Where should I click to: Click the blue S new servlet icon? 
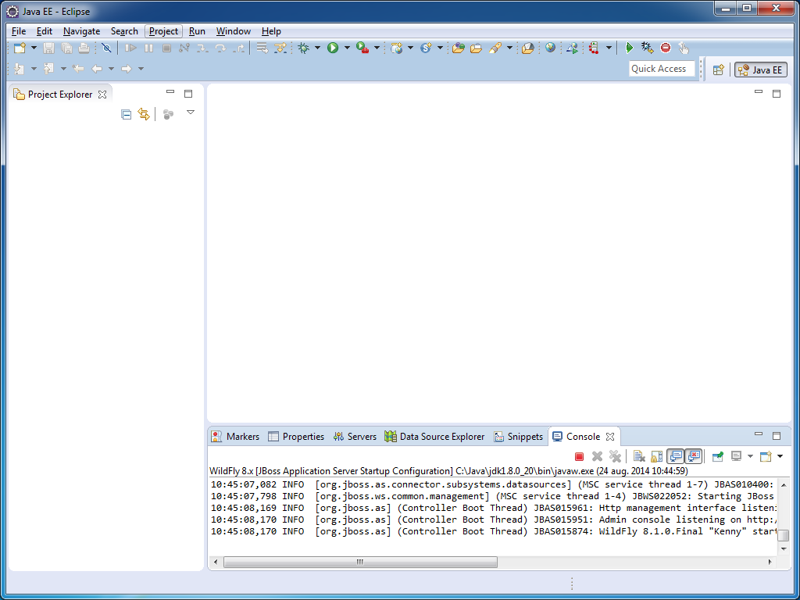pos(426,48)
